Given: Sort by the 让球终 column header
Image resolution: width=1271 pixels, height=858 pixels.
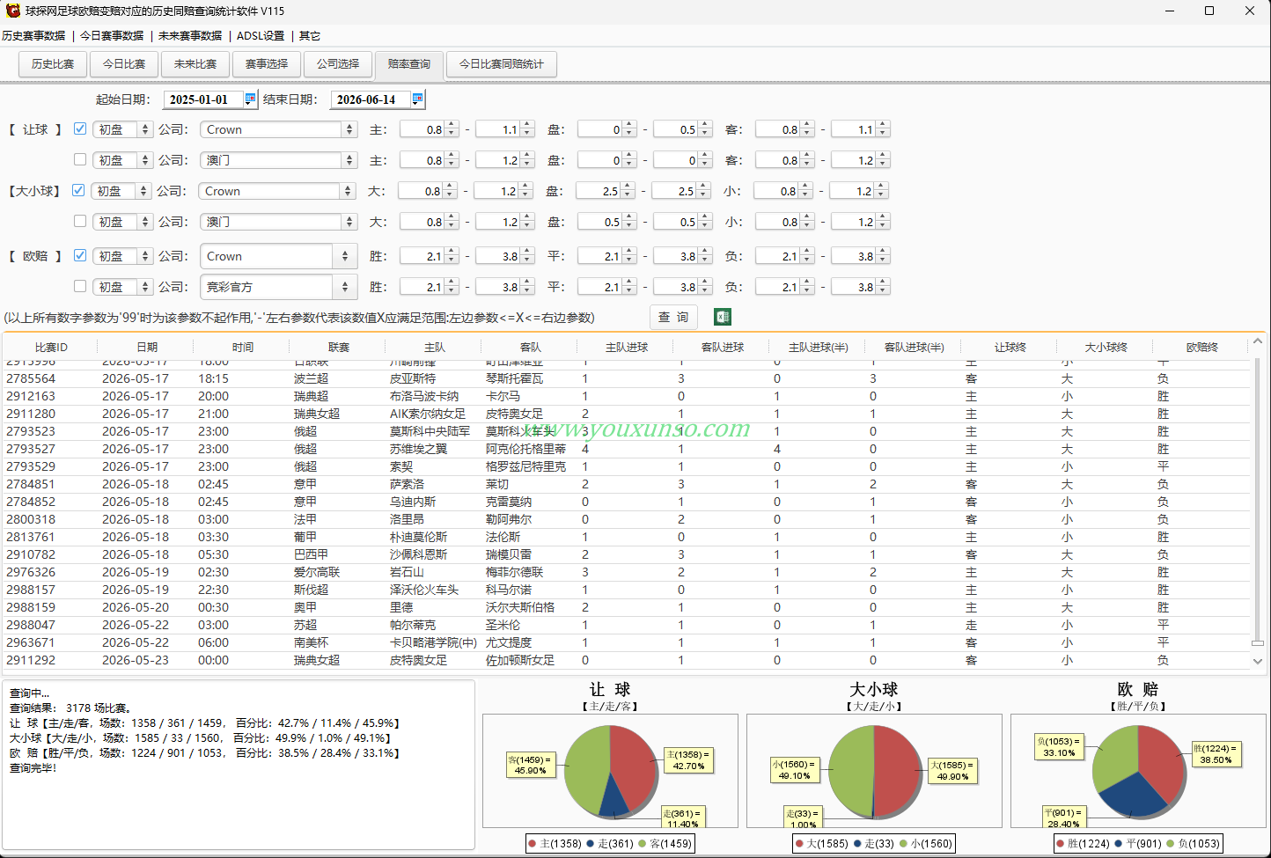Looking at the screenshot, I should tap(1010, 348).
